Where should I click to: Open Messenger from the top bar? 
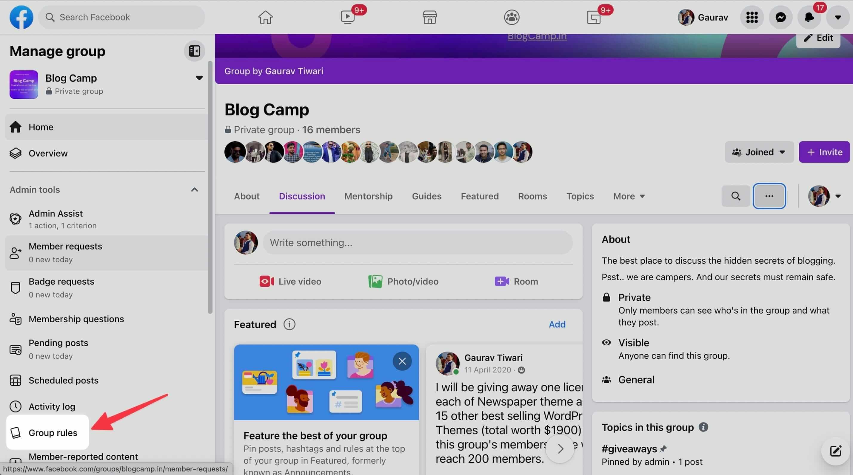(x=781, y=17)
